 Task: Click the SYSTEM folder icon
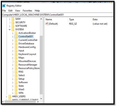coord(13,29)
